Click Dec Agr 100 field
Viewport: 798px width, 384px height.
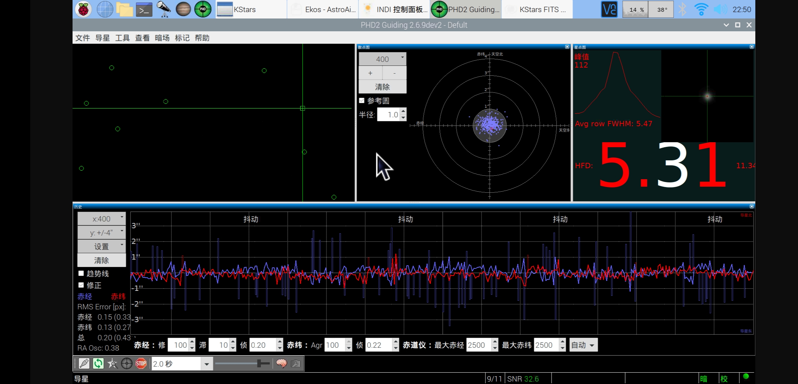(x=335, y=345)
